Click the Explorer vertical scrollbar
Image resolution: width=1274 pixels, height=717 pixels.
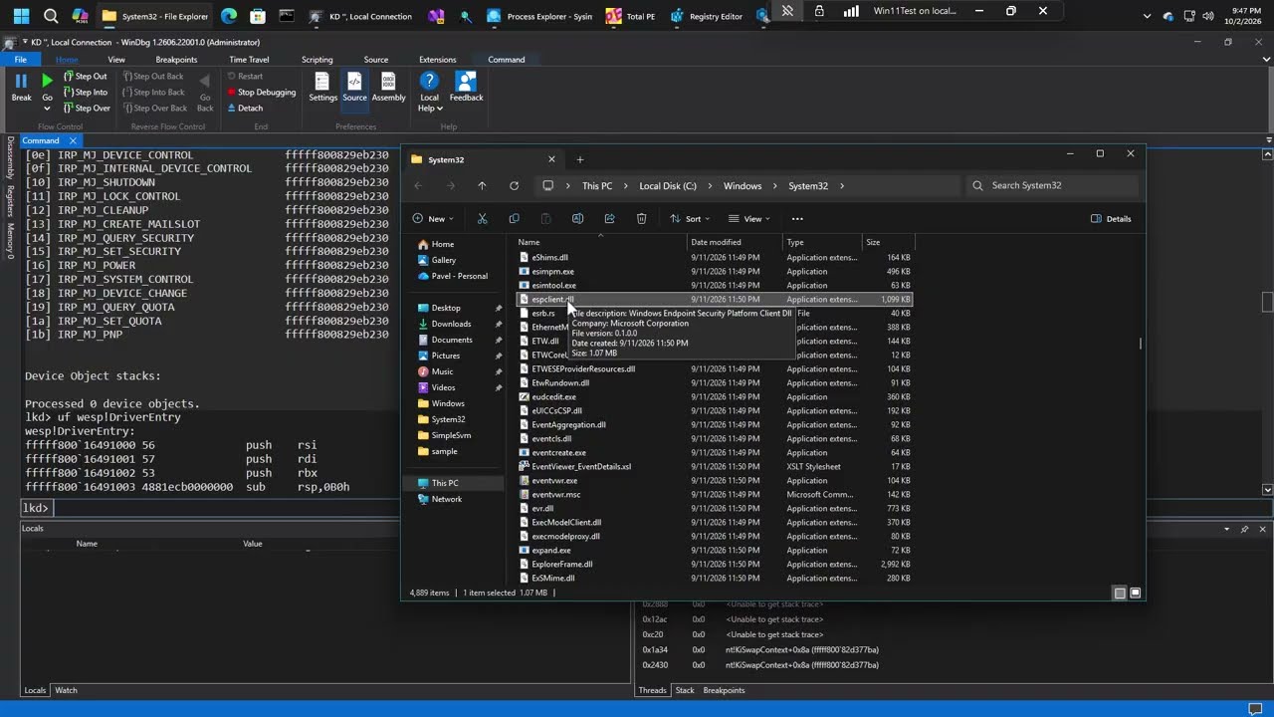pyautogui.click(x=1141, y=344)
